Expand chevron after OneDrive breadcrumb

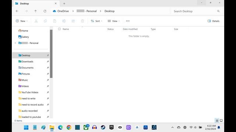pyautogui.click(x=73, y=11)
